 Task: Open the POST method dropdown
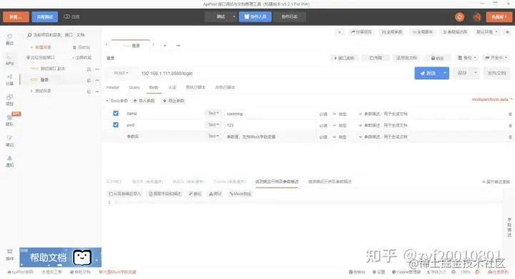tap(121, 73)
